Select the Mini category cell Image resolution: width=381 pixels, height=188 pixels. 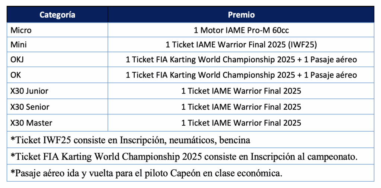pyautogui.click(x=19, y=46)
